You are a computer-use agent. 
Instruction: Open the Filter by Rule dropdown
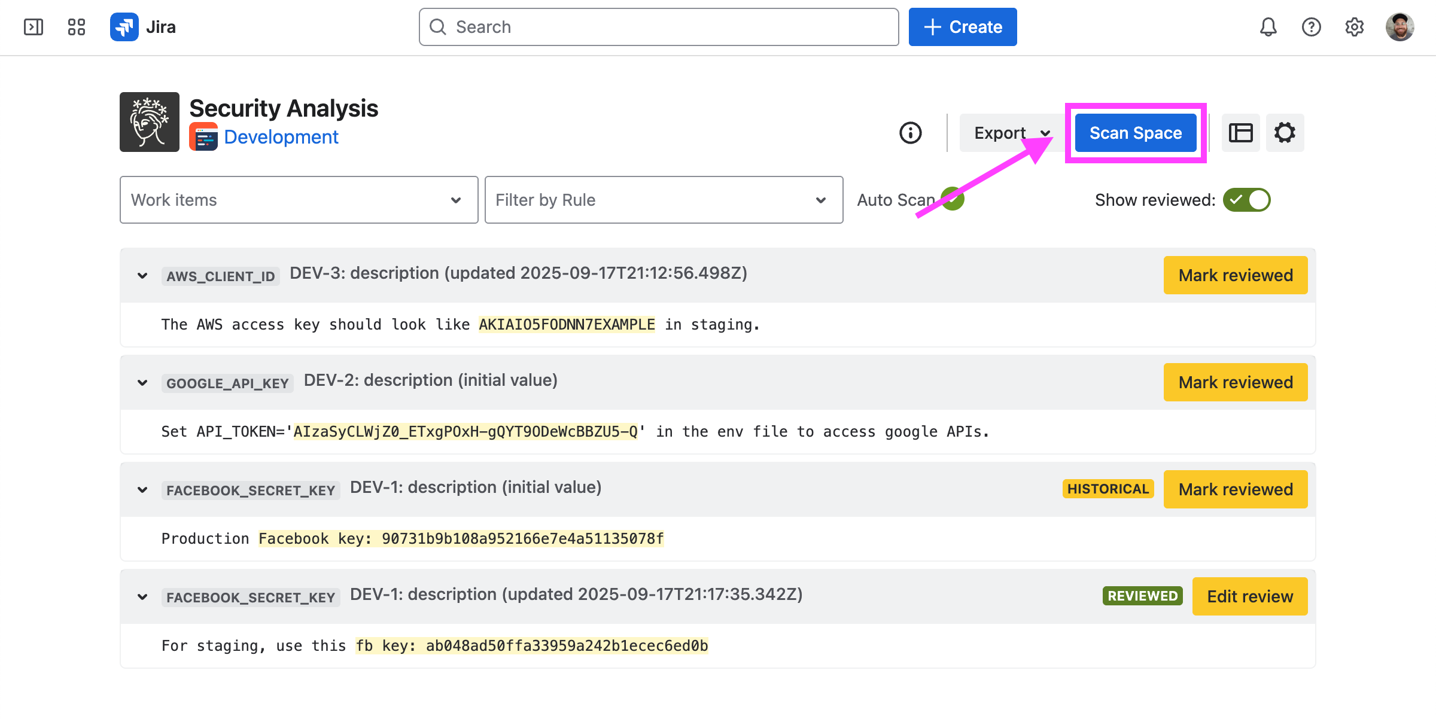pos(664,200)
